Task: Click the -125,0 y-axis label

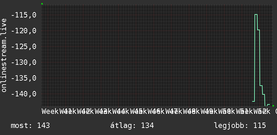Action: [x=24, y=47]
